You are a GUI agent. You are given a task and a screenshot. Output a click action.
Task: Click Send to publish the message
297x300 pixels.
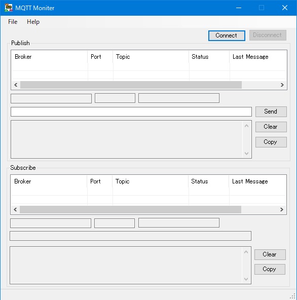[271, 111]
